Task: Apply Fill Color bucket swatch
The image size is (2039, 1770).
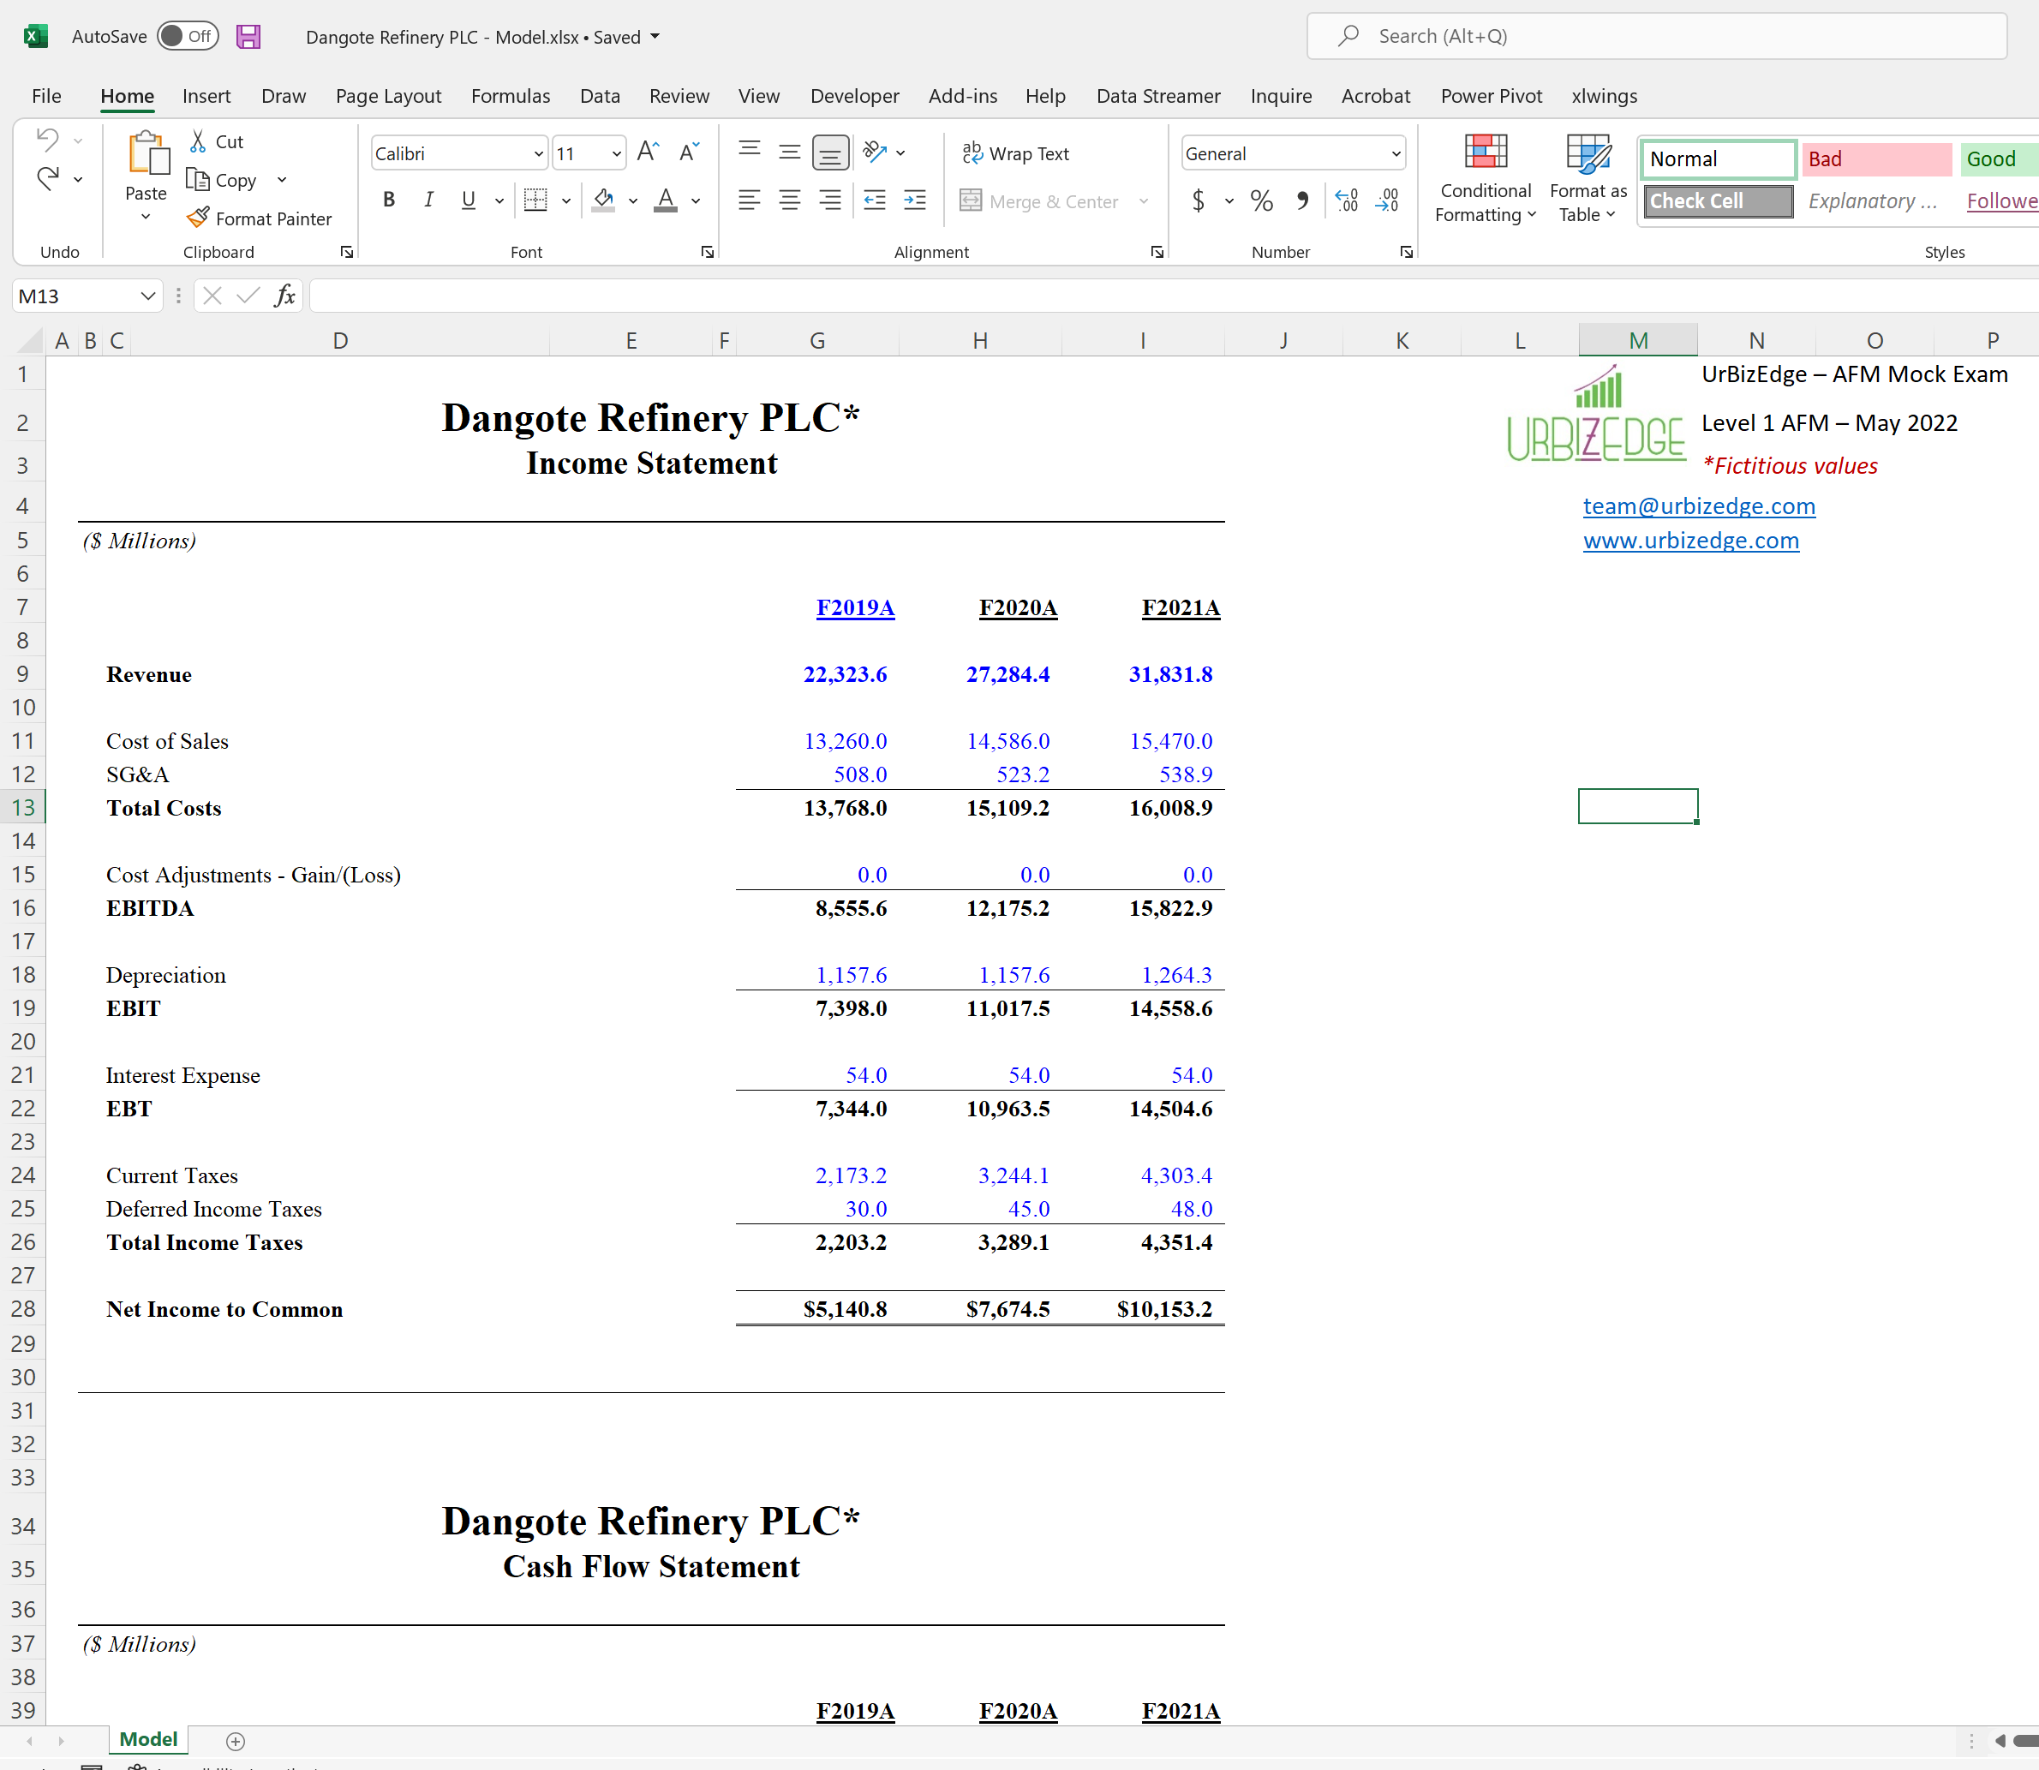Action: (604, 200)
